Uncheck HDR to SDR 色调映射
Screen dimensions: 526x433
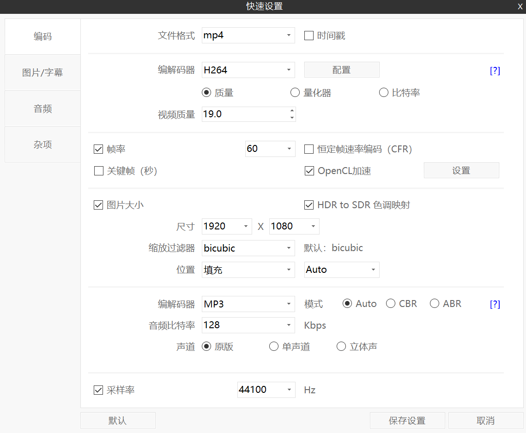(x=309, y=205)
